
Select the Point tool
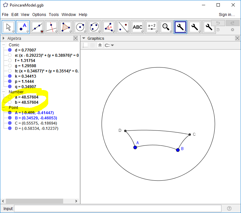tap(23, 27)
